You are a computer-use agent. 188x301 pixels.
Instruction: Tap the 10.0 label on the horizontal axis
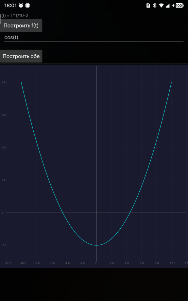coord(172,263)
